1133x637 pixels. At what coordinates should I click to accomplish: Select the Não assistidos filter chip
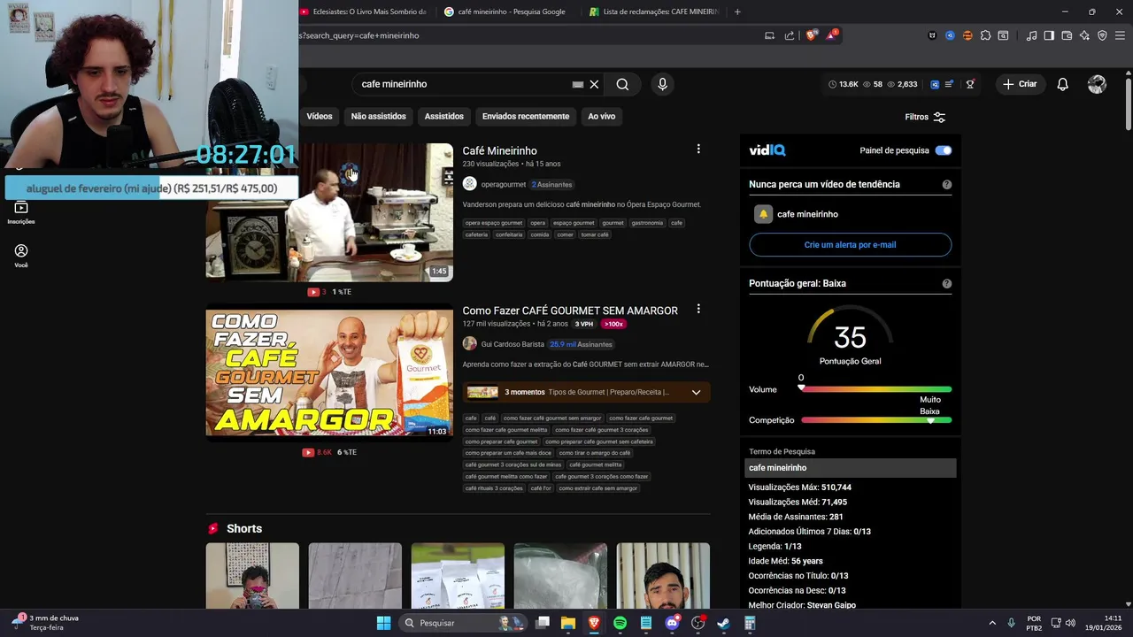pyautogui.click(x=378, y=116)
